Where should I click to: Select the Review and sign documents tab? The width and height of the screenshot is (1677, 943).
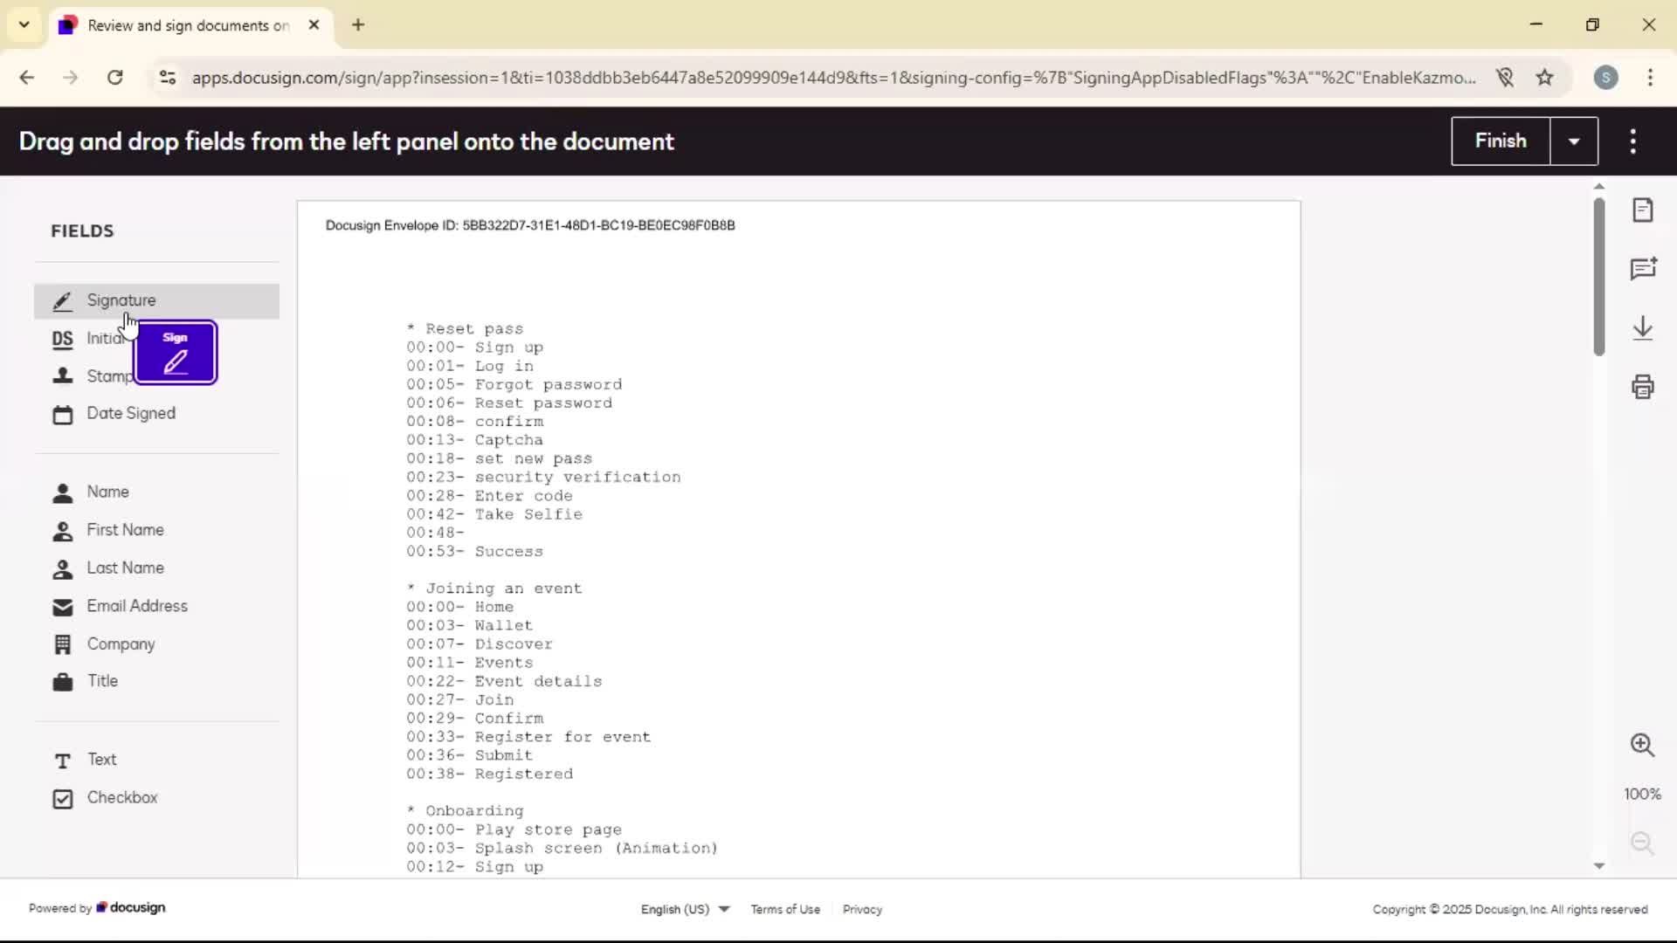point(188,25)
